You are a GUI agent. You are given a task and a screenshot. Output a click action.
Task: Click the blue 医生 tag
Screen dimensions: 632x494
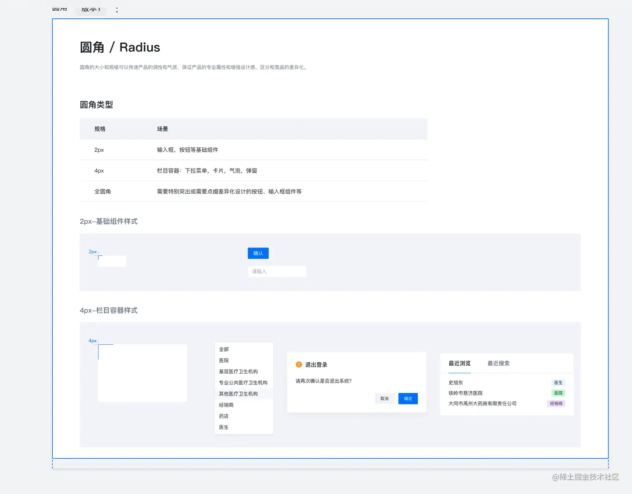tap(558, 382)
